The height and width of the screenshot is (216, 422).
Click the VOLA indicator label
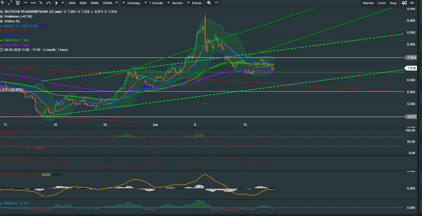pos(15,159)
